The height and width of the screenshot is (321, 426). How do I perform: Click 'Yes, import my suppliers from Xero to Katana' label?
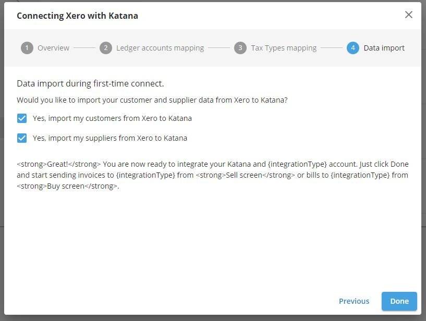click(x=110, y=138)
